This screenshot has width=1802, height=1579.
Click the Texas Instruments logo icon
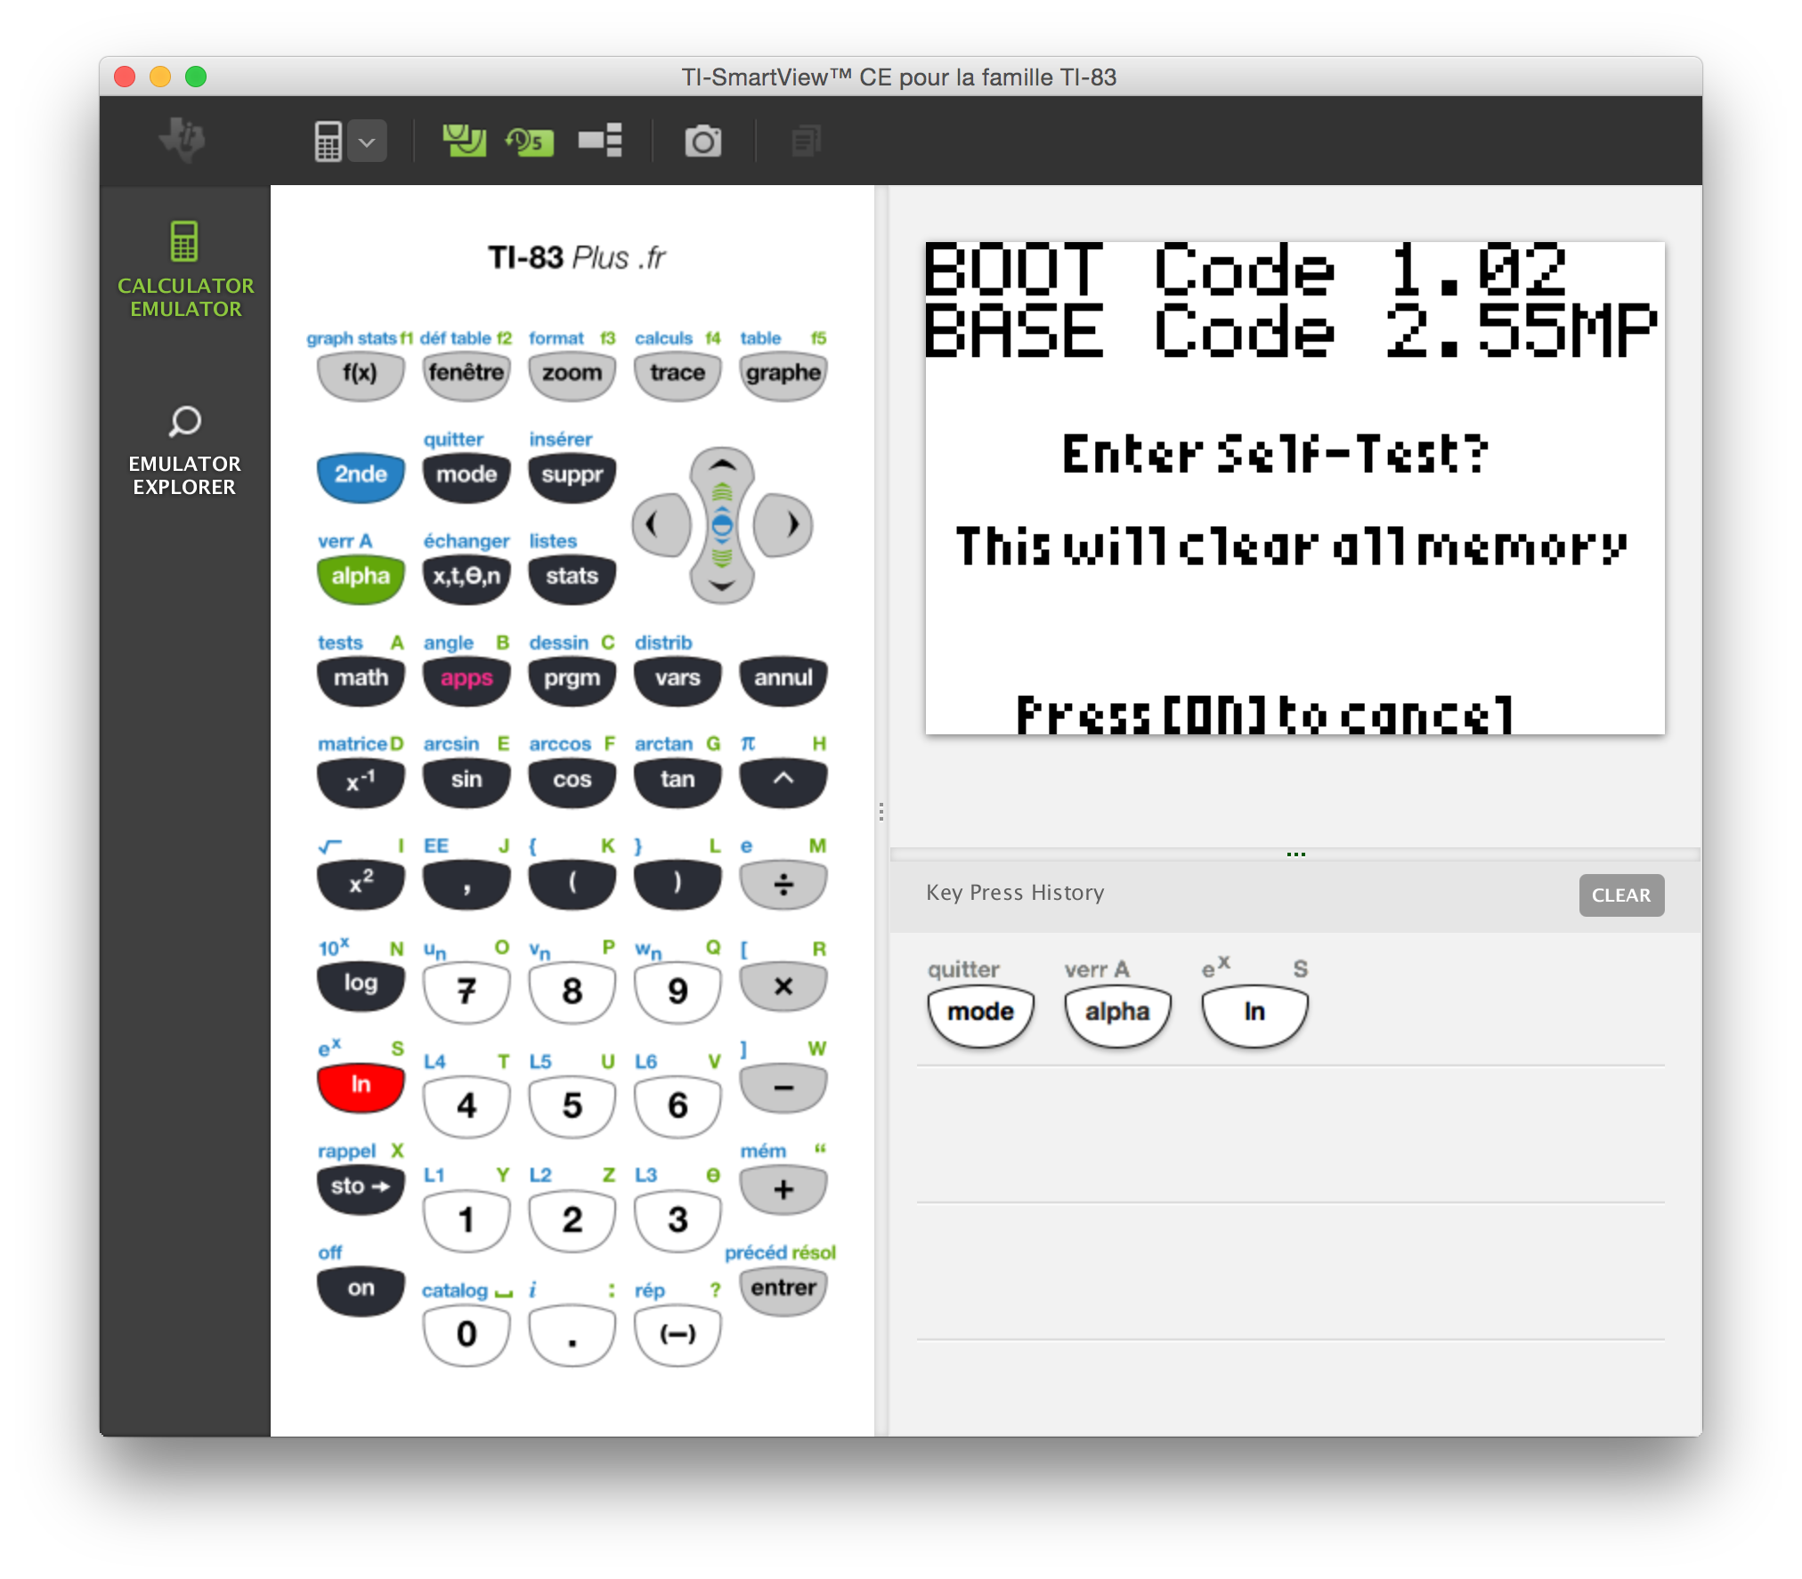(x=183, y=140)
